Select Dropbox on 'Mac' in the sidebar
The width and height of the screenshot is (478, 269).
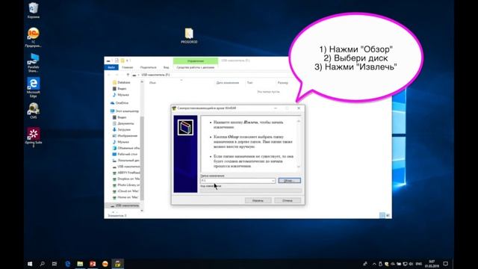(126, 179)
